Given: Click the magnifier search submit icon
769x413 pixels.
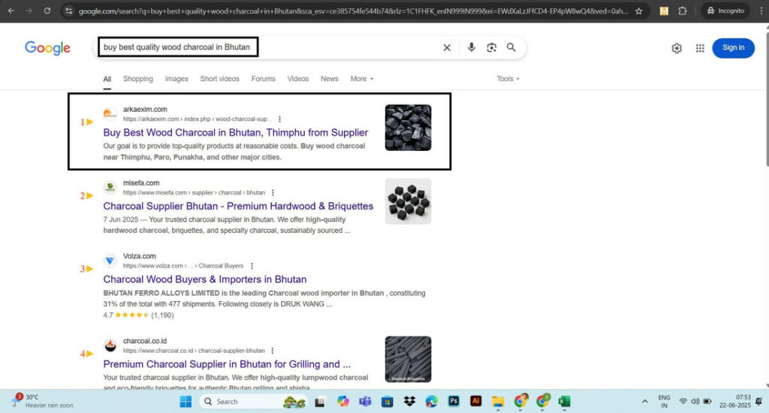Looking at the screenshot, I should [511, 47].
